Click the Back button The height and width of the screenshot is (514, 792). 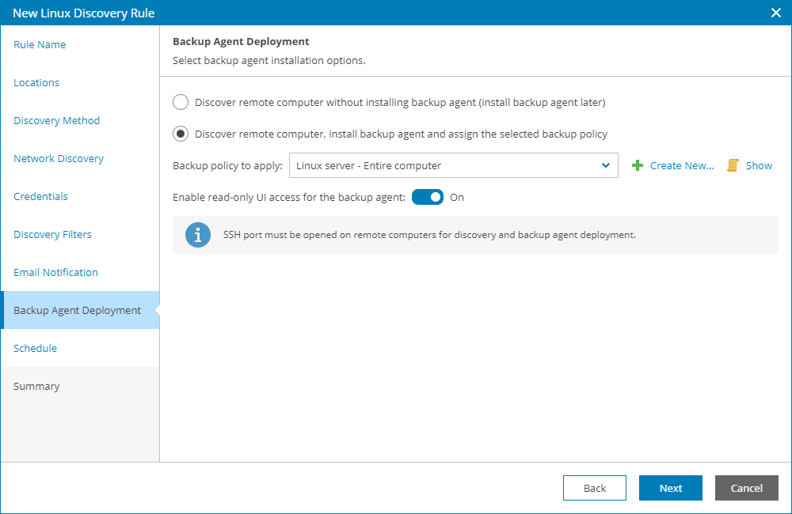(x=595, y=488)
